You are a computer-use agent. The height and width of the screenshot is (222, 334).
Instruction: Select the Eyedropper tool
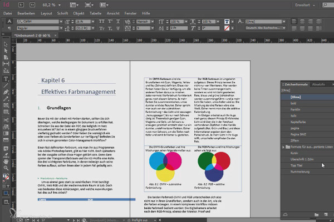pyautogui.click(x=6, y=155)
